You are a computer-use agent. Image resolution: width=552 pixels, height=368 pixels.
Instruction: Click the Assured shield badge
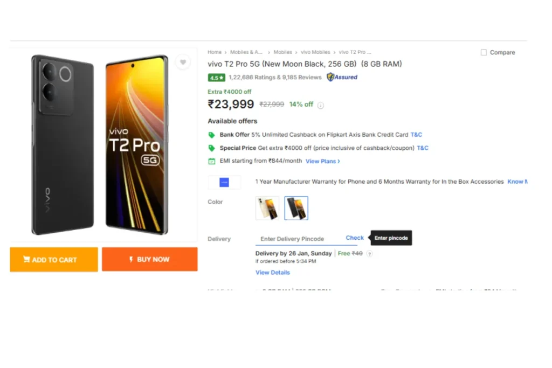click(x=342, y=77)
